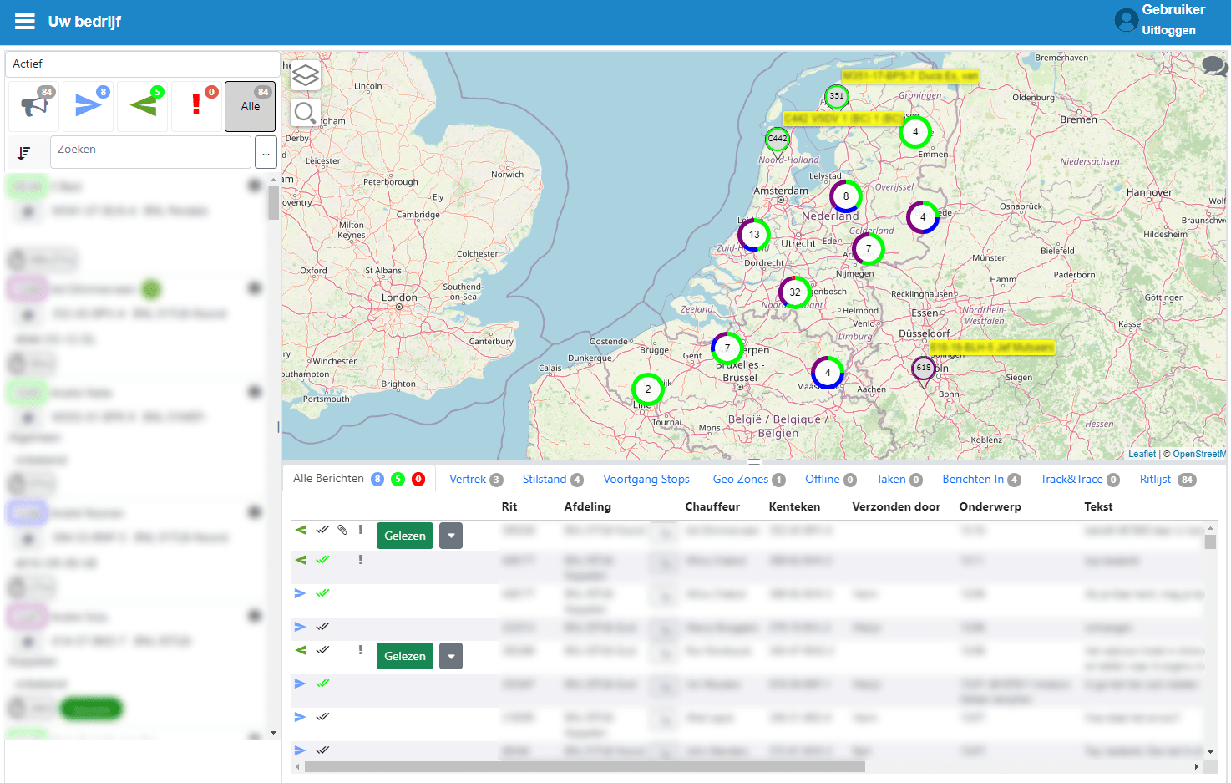The width and height of the screenshot is (1231, 783).
Task: Open cluster of 32 in Noord-Brabant
Action: (x=795, y=292)
